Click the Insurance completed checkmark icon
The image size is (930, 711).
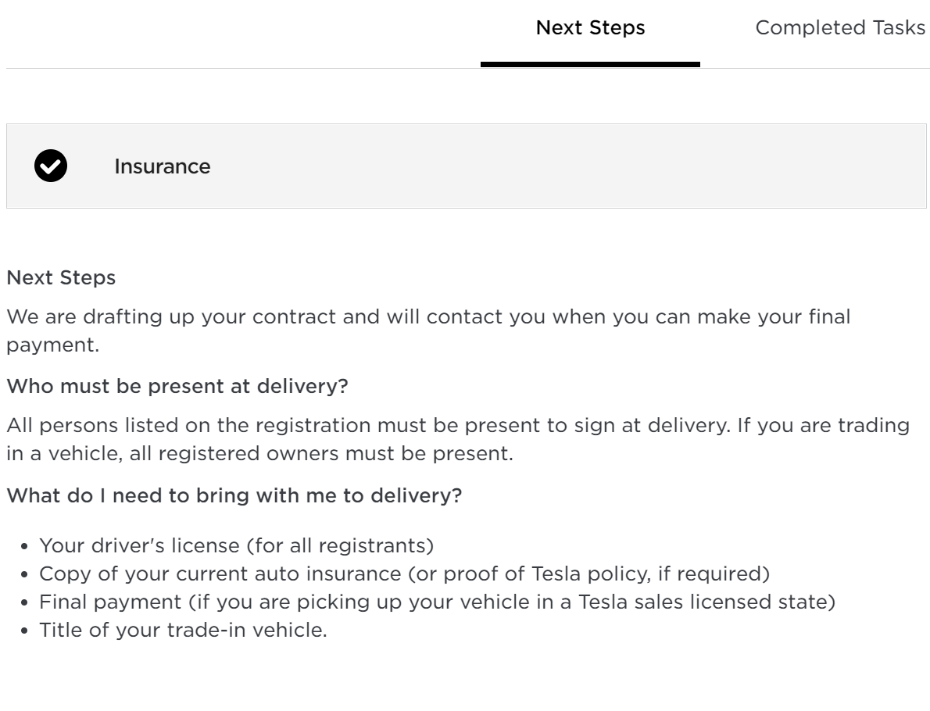coord(51,166)
